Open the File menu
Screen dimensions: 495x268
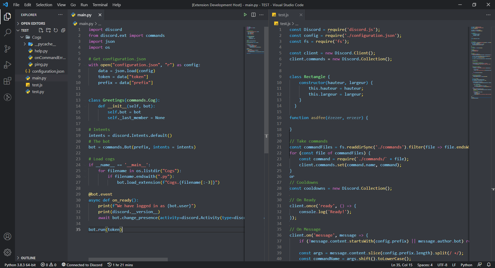tap(16, 5)
